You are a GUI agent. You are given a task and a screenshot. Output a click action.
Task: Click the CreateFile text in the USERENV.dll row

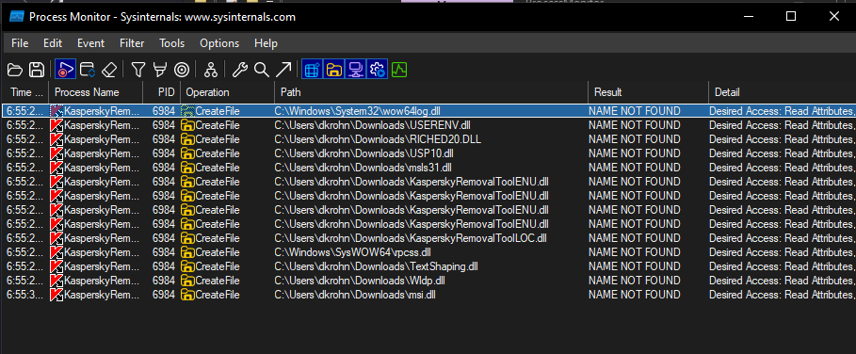218,125
